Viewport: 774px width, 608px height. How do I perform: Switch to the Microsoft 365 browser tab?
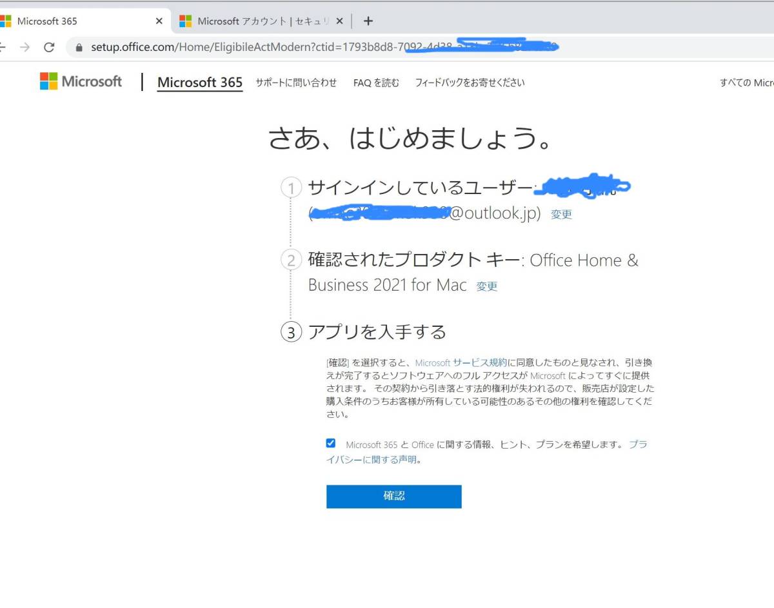pos(84,21)
